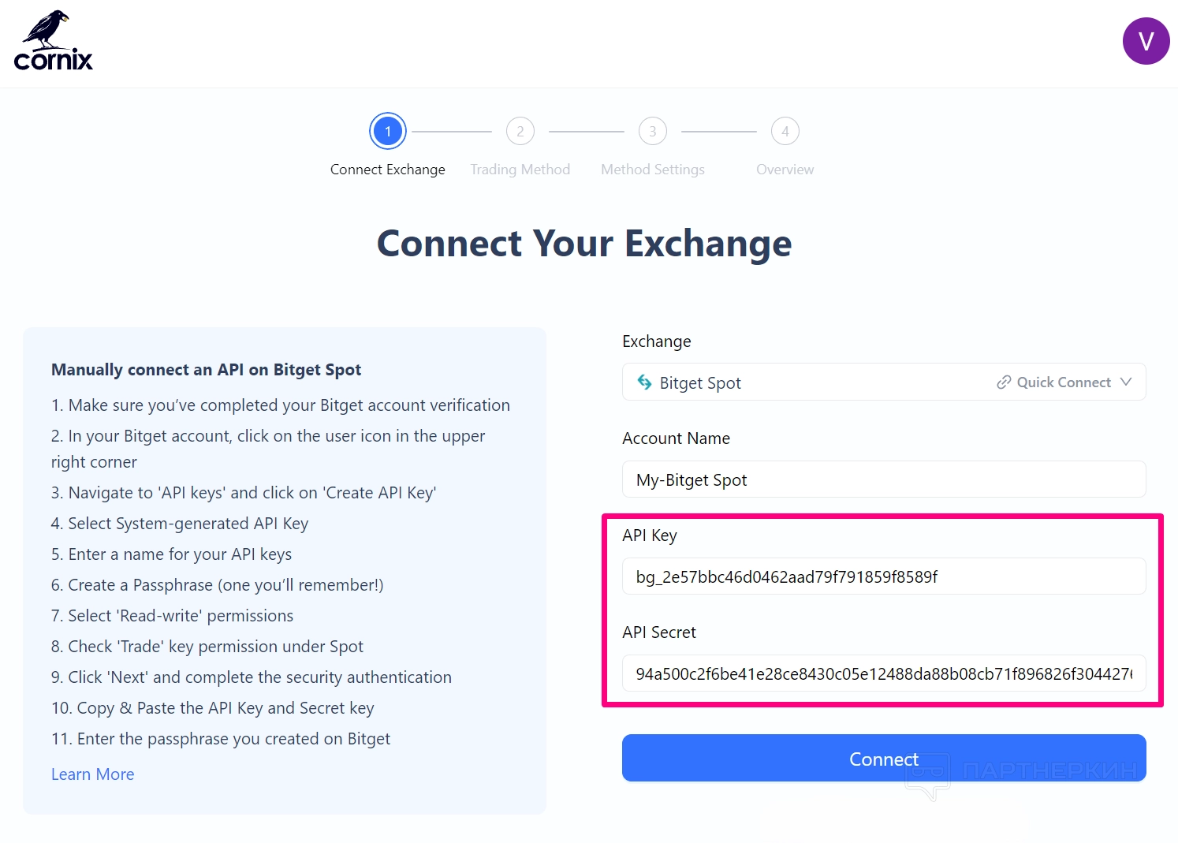Click step 3 circle in the wizard
Image resolution: width=1178 pixels, height=843 pixels.
click(x=652, y=132)
